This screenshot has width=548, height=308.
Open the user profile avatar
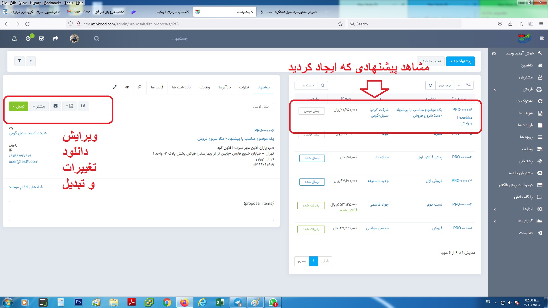pyautogui.click(x=74, y=38)
